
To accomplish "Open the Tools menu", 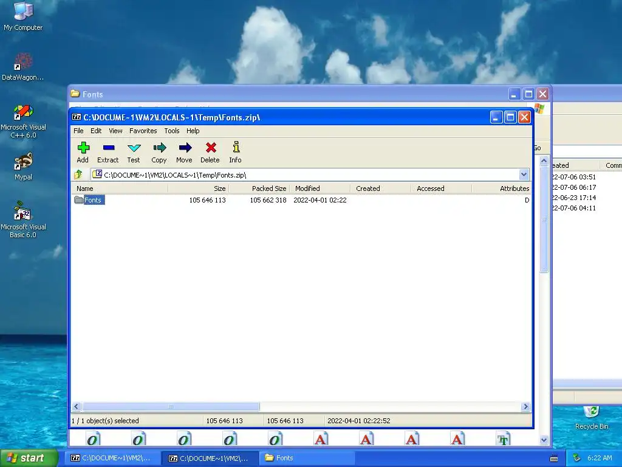I will click(x=172, y=131).
